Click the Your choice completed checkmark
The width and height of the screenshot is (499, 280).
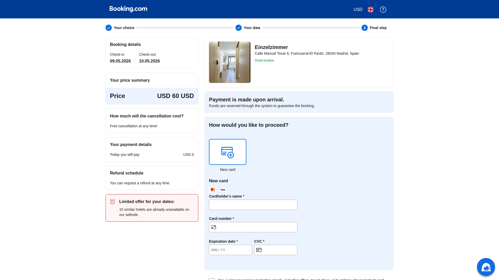click(109, 28)
